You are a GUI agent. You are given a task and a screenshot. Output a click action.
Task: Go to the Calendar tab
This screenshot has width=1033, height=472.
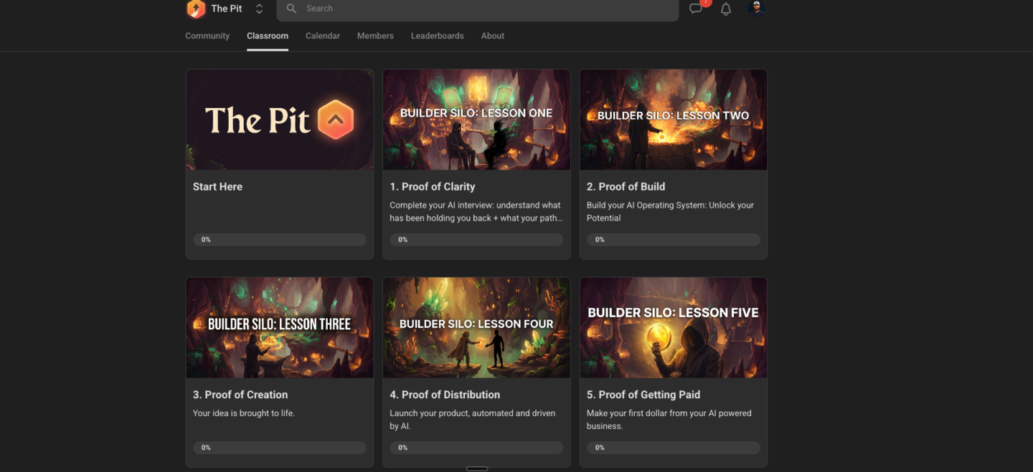pos(323,36)
